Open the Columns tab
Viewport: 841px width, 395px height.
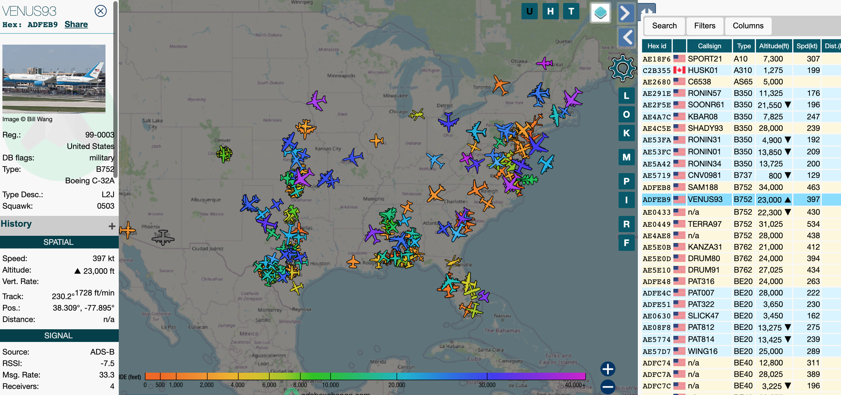tap(748, 26)
